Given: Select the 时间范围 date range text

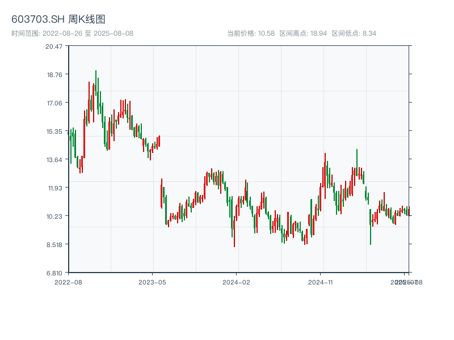Looking at the screenshot, I should tap(73, 33).
